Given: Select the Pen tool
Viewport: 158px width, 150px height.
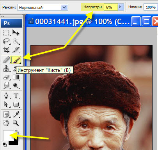Looking at the screenshot, I should (x=6, y=96).
